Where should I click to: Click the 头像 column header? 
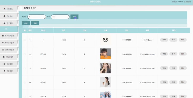tap(106, 30)
